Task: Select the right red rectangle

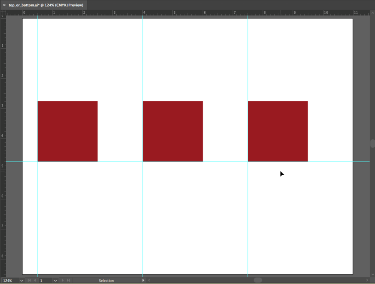Action: (x=278, y=131)
